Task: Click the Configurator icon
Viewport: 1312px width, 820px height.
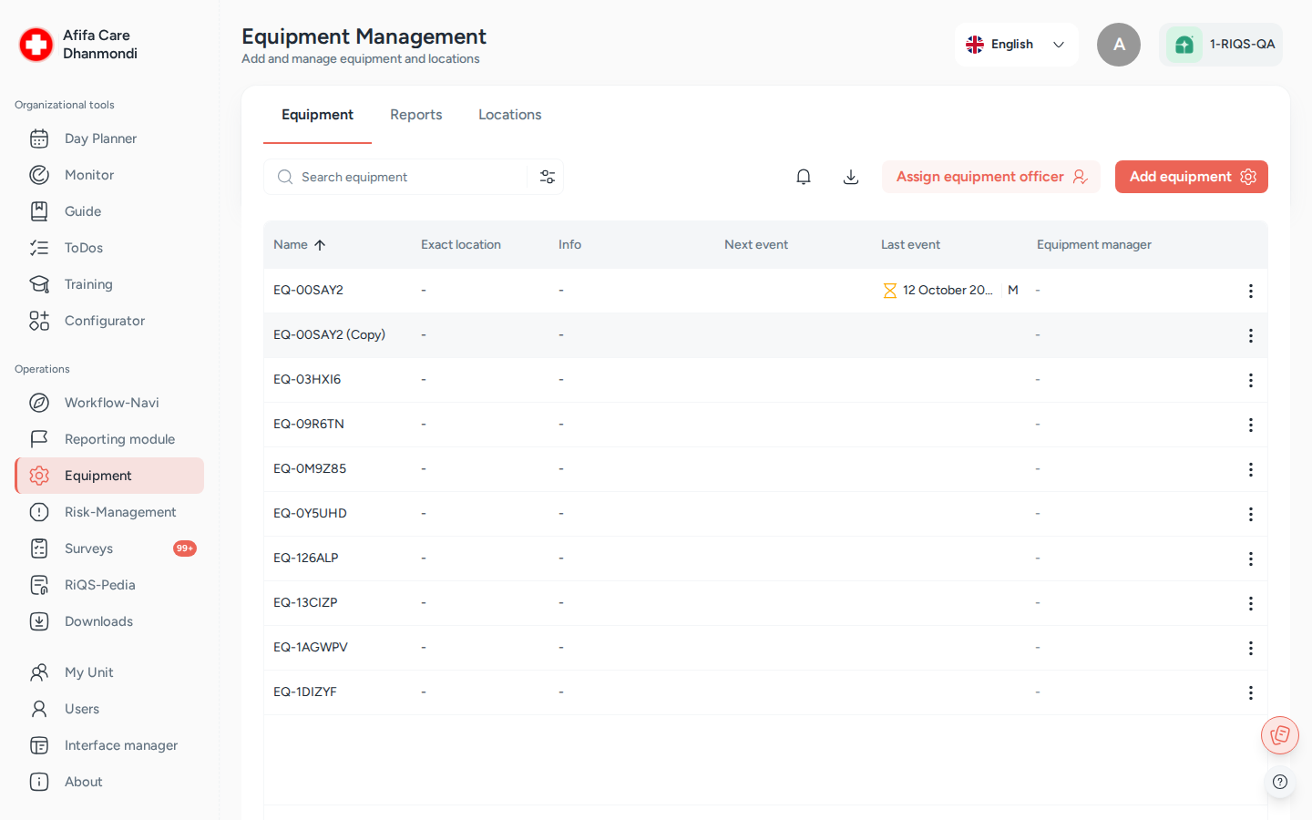Action: [39, 321]
